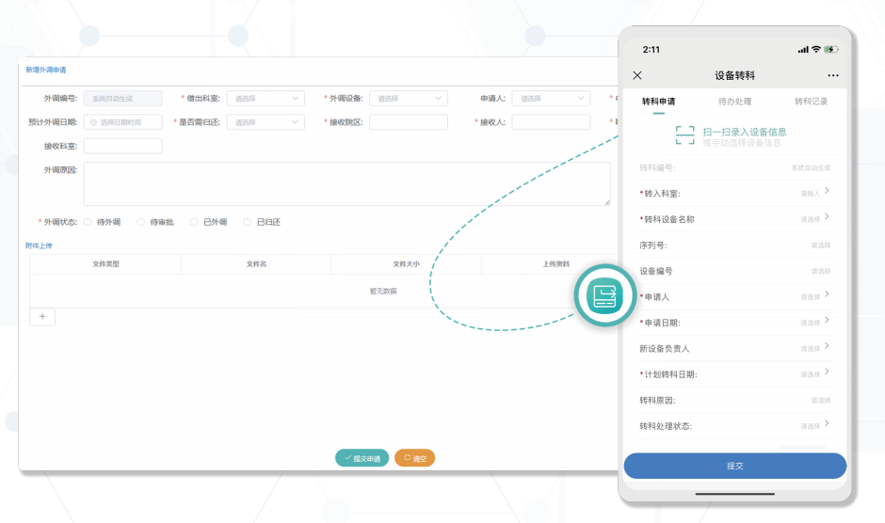Open the 借出科室 dropdown
This screenshot has height=523, width=885.
(265, 98)
